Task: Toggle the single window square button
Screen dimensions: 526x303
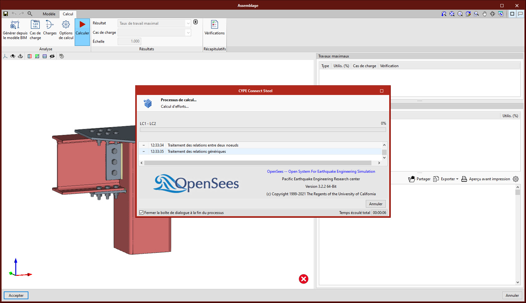Action: coord(512,14)
